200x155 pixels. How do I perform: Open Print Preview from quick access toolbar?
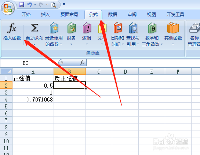pyautogui.click(x=53, y=5)
